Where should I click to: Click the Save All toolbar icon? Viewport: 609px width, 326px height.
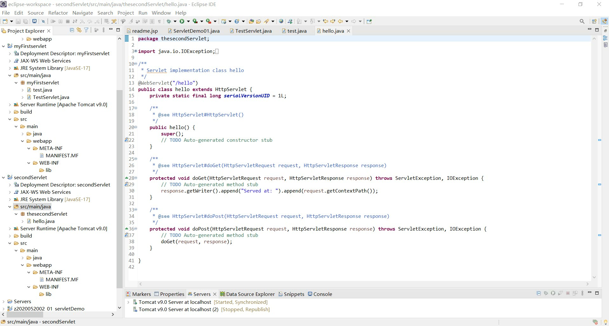[x=25, y=21]
